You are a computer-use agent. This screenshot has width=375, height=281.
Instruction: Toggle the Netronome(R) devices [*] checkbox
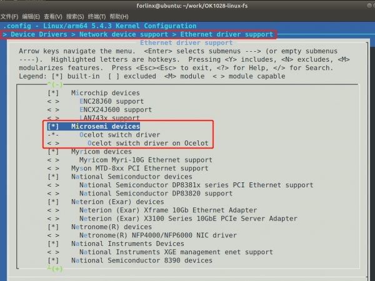pyautogui.click(x=54, y=227)
